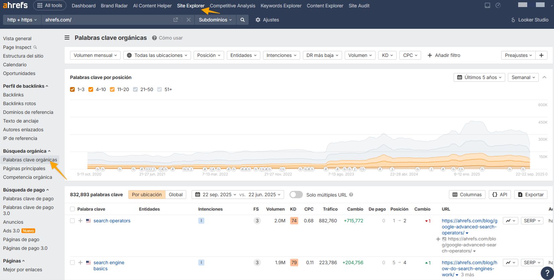Open the Semanal interval dropdown
Screen dimensions: 554x280
pyautogui.click(x=523, y=77)
